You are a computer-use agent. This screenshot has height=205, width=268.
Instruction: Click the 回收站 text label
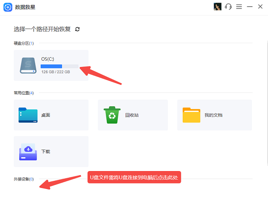pos(132,115)
